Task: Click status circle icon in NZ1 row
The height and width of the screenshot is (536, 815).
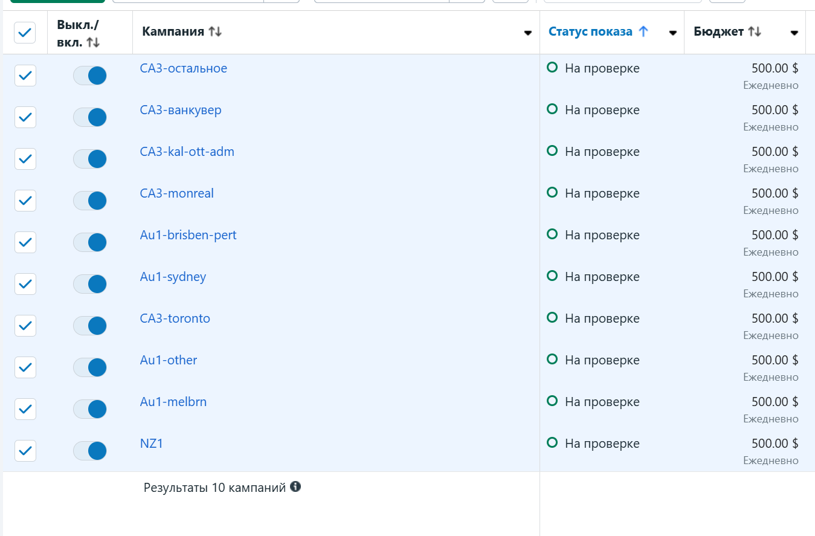Action: point(552,443)
